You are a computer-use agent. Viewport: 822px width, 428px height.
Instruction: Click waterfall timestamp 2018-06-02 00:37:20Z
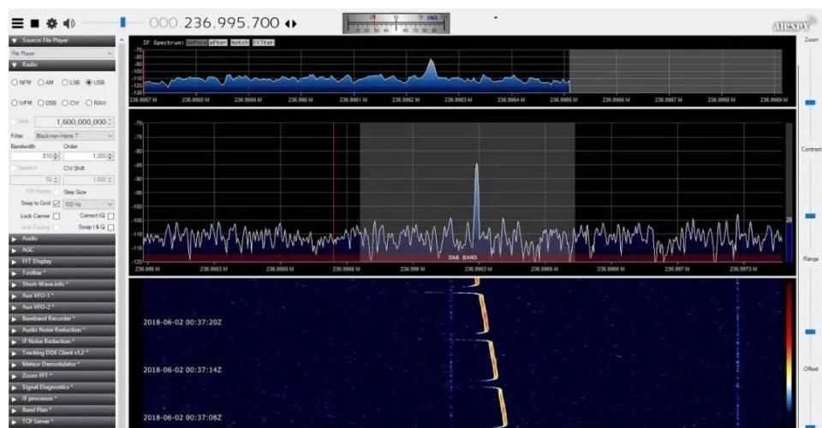(x=182, y=322)
